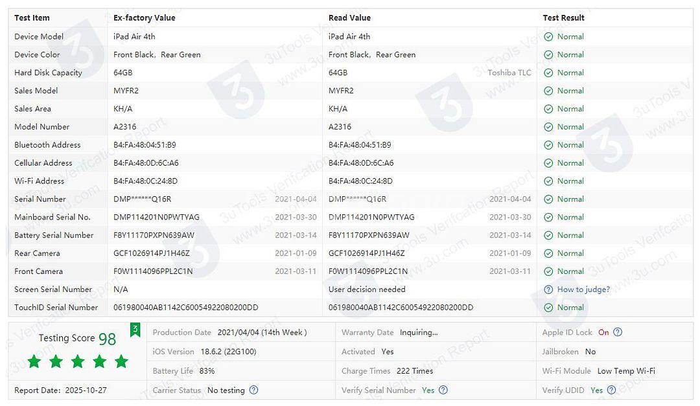Click help icon next to Verify UDID

click(x=611, y=390)
